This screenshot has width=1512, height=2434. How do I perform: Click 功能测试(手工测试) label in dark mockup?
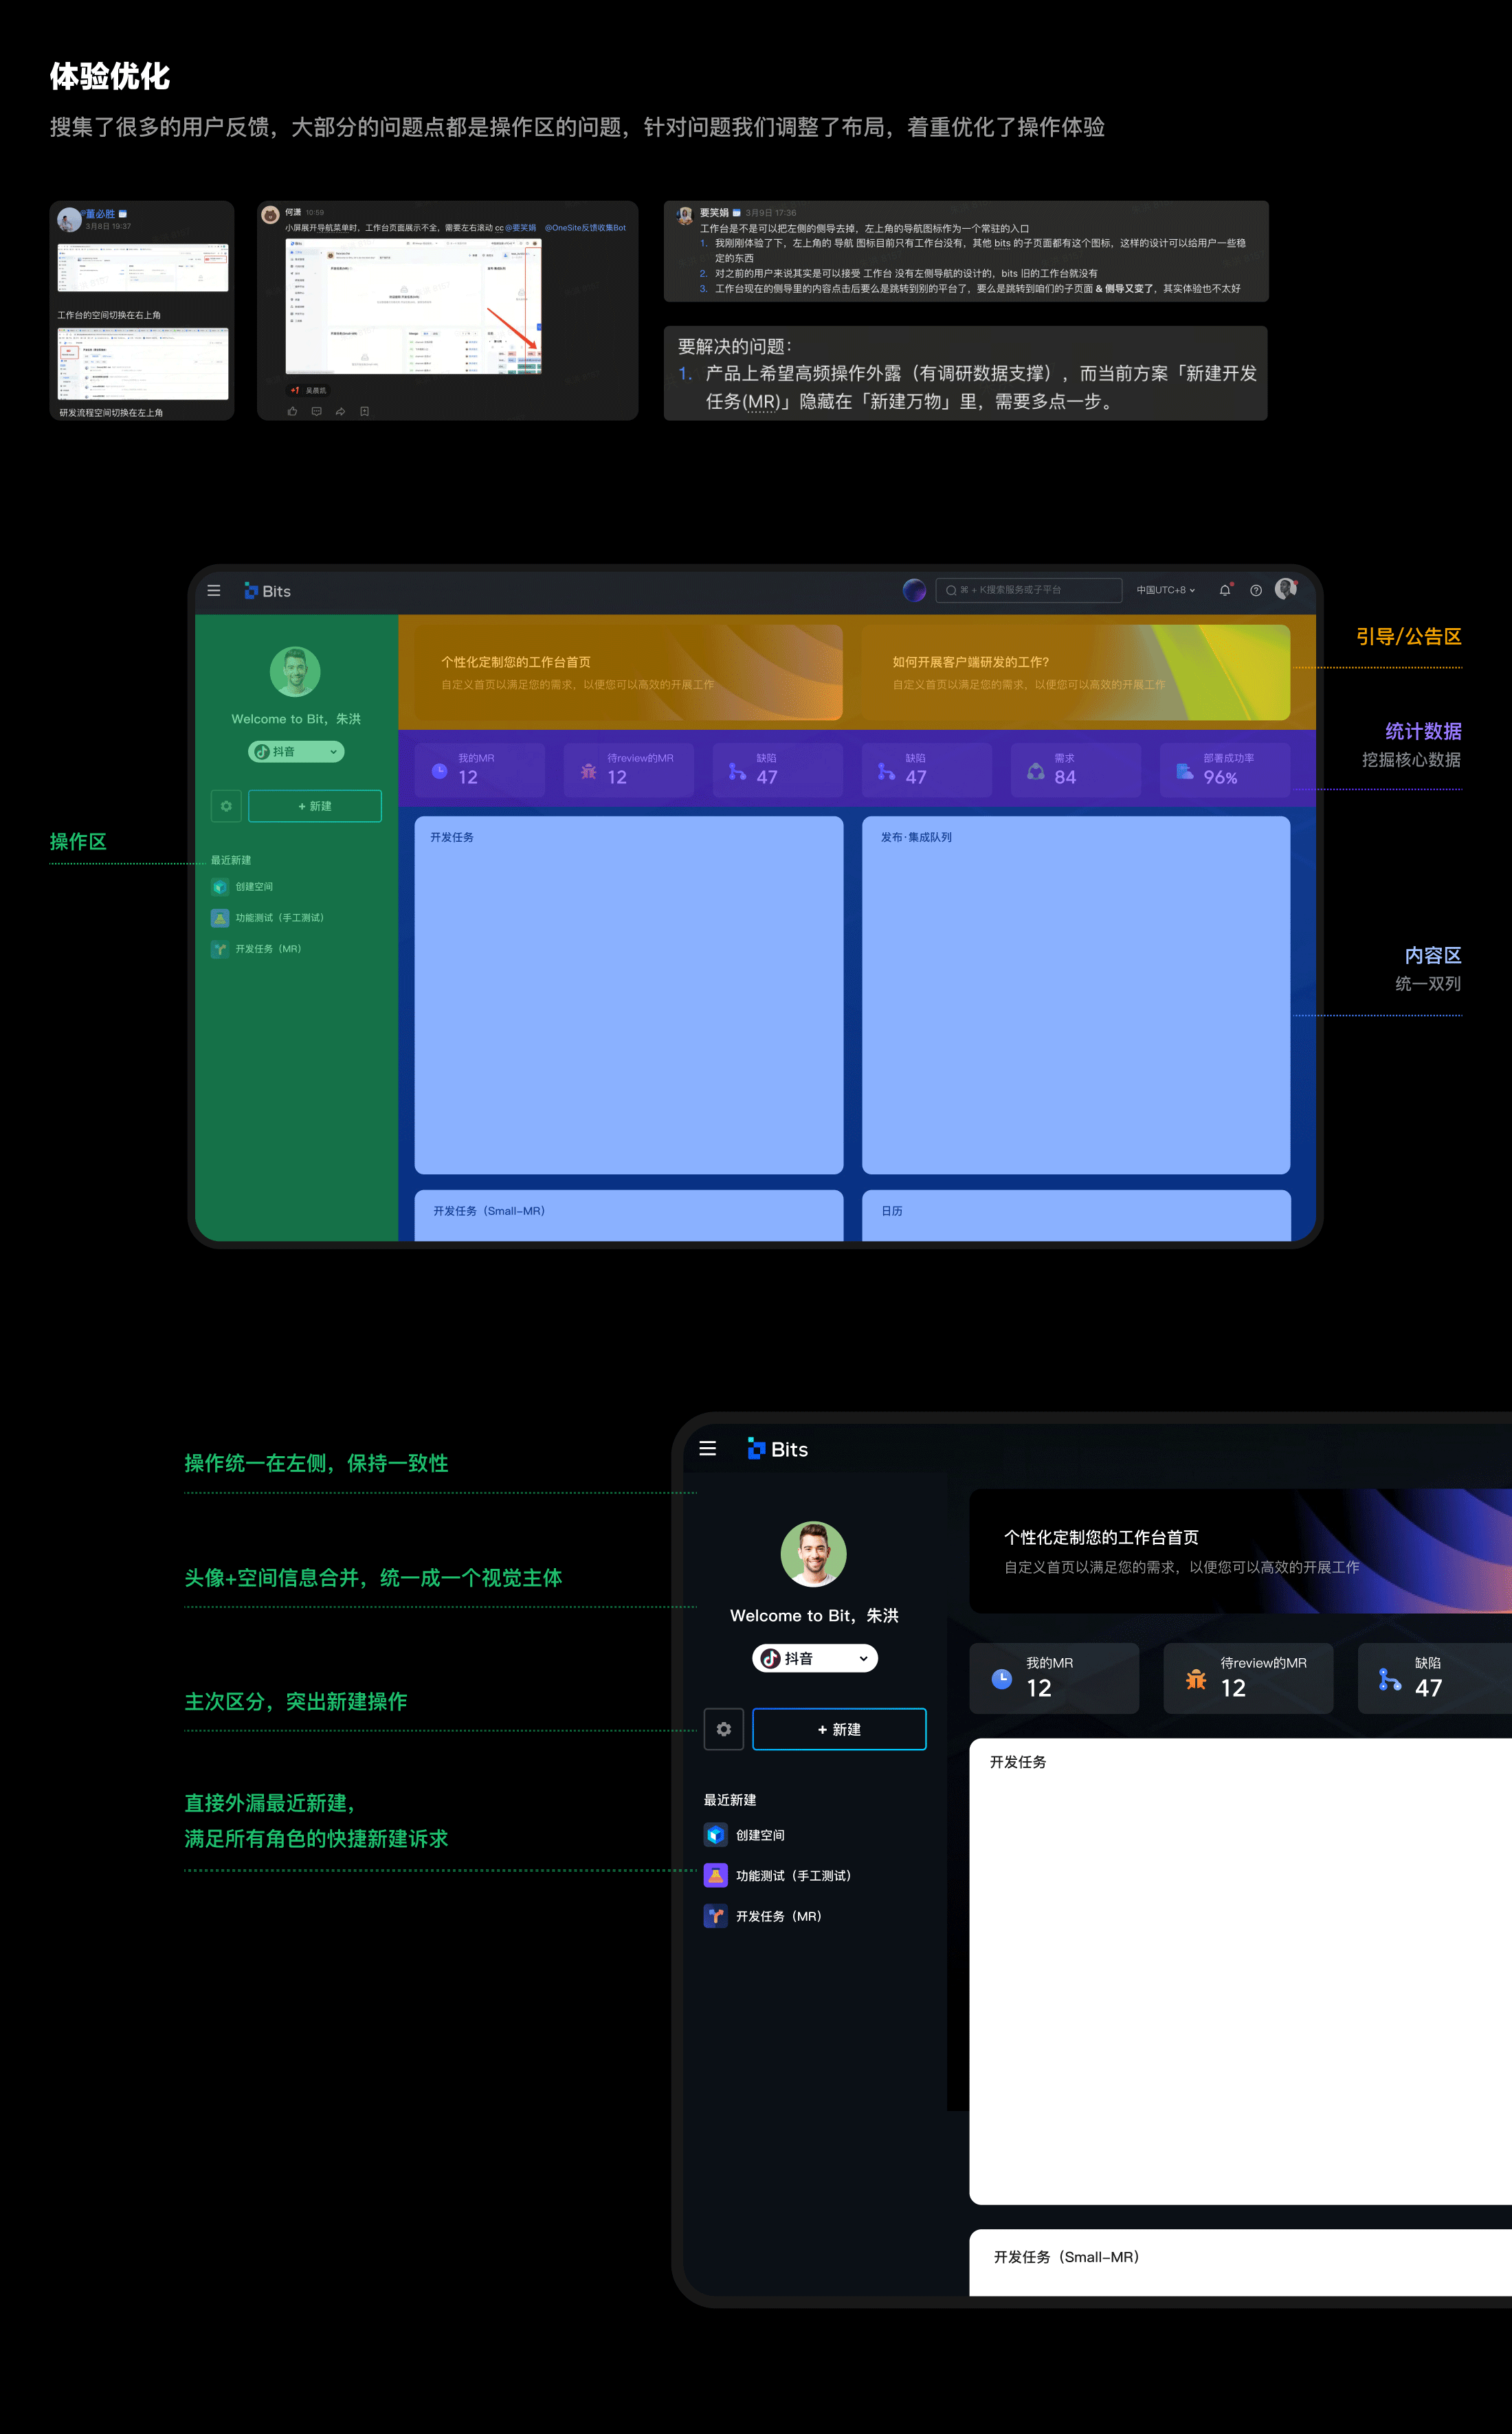pos(794,1875)
